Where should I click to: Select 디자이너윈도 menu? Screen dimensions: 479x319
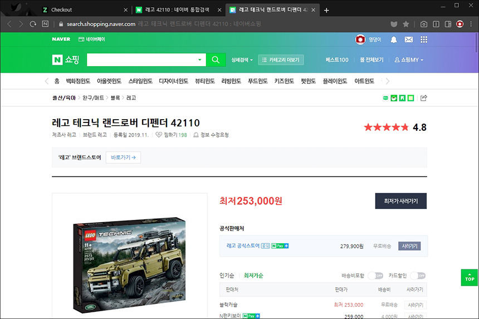pyautogui.click(x=174, y=81)
